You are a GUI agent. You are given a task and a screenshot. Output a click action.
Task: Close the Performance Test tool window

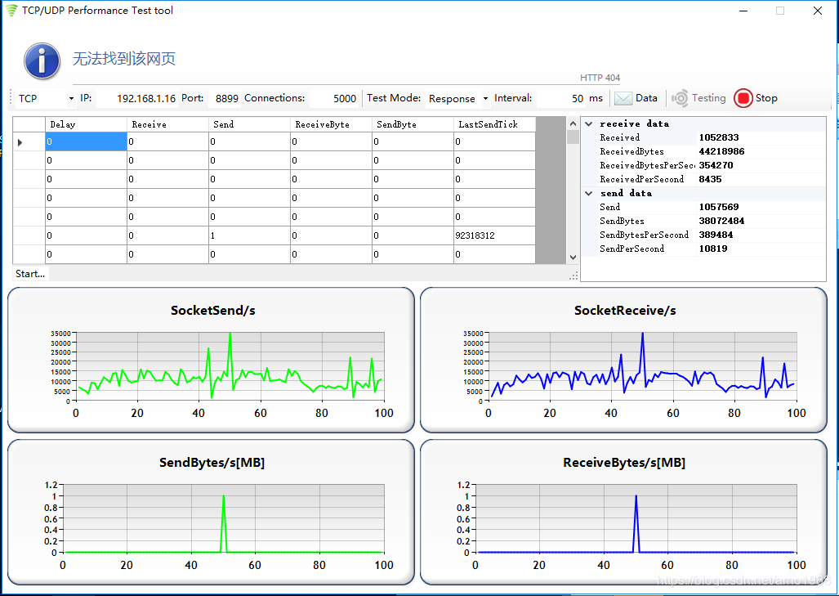coord(818,11)
